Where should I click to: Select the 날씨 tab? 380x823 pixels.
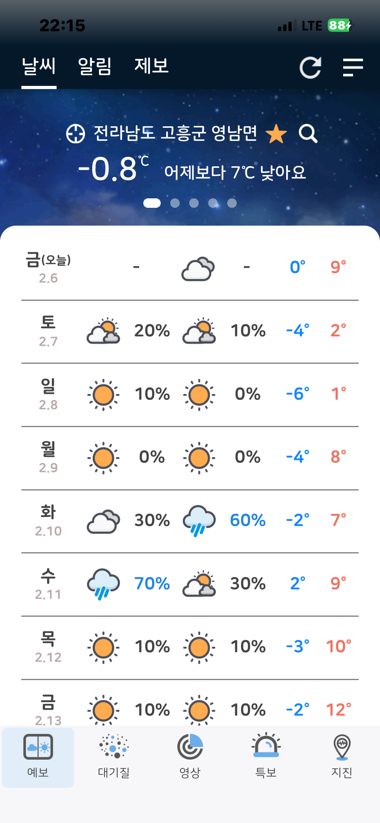coord(39,66)
